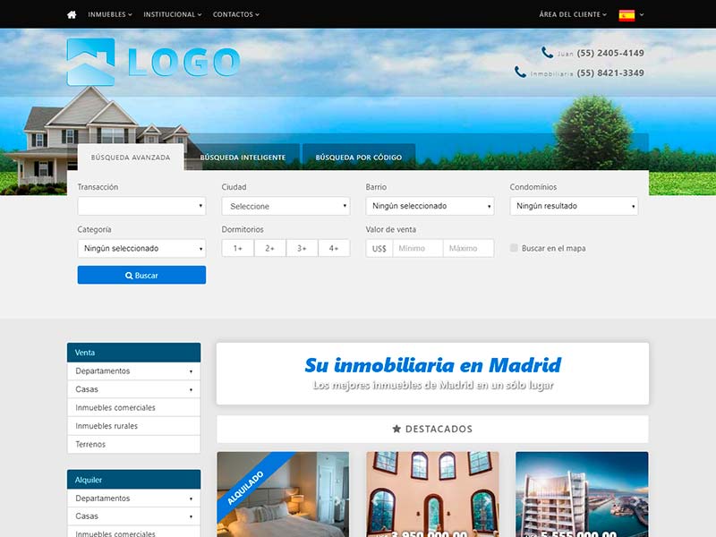This screenshot has width=716, height=537.
Task: Open the Categoría dropdown
Action: point(141,249)
